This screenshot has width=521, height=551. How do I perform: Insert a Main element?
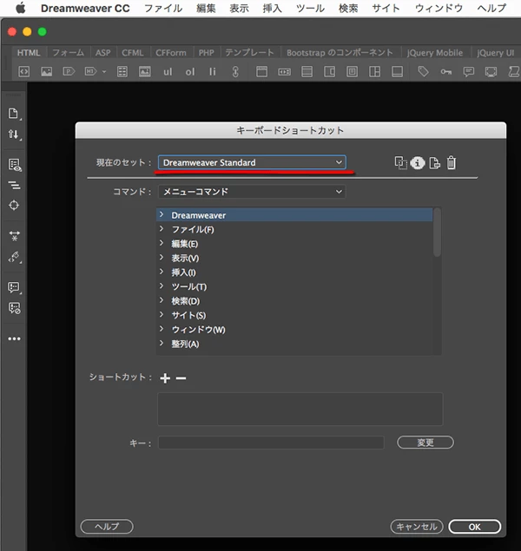[307, 72]
